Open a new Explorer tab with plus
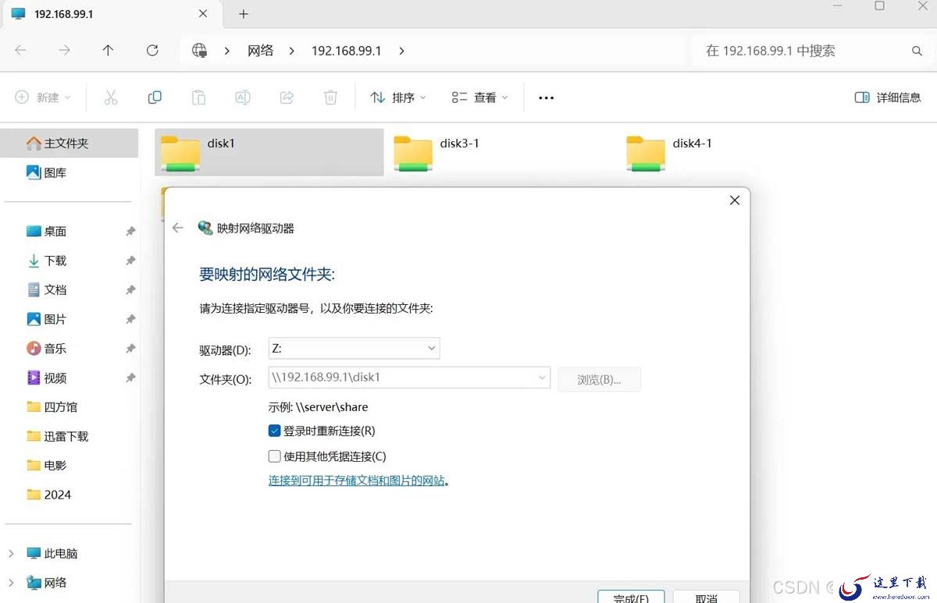 pos(244,14)
